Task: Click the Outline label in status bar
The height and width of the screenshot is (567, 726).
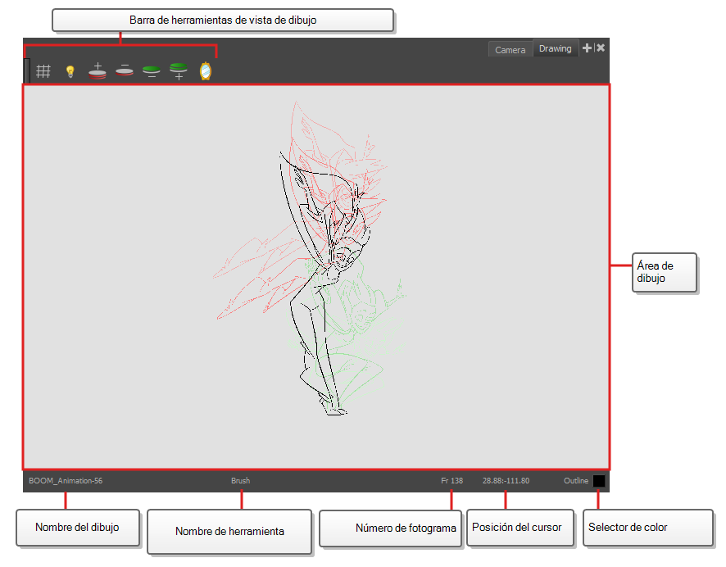Action: (x=576, y=480)
